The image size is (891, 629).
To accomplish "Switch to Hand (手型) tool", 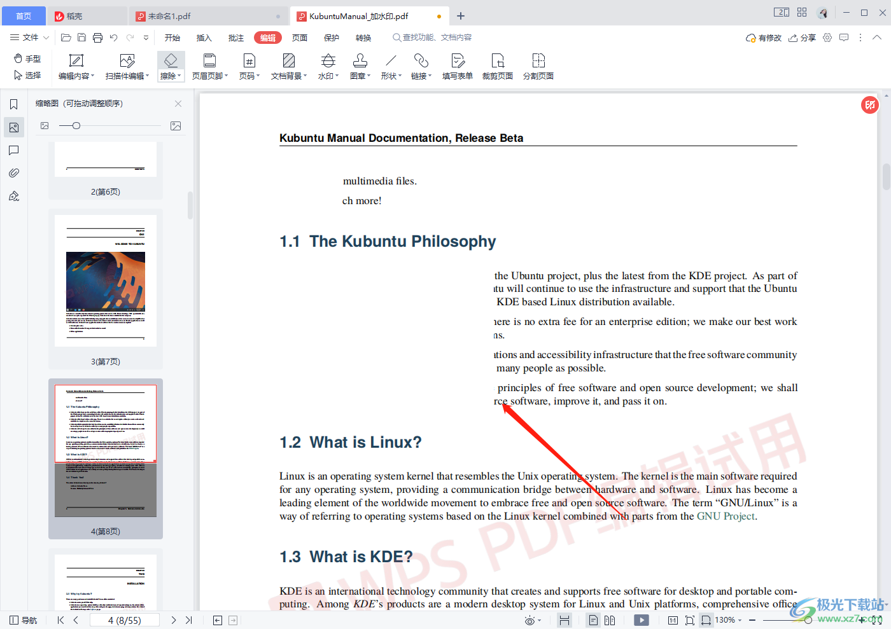I will point(27,59).
